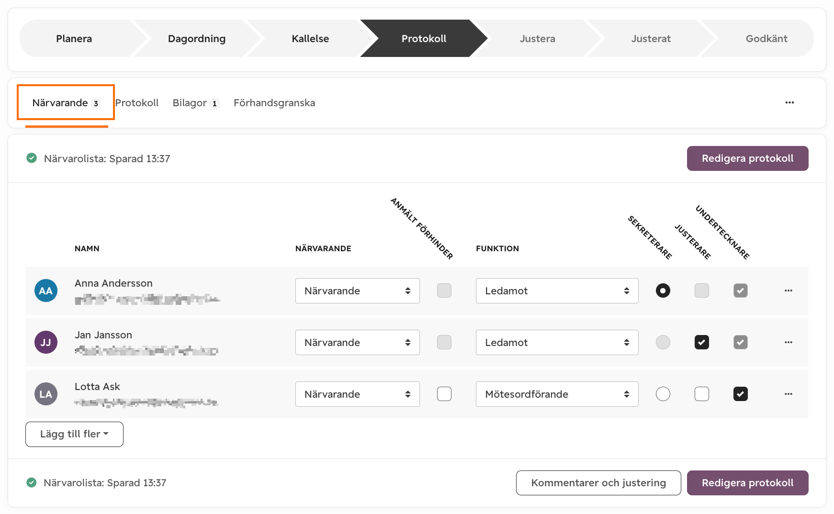Open Närvarande dropdown for Anna Andersson
The image size is (834, 514).
(358, 291)
